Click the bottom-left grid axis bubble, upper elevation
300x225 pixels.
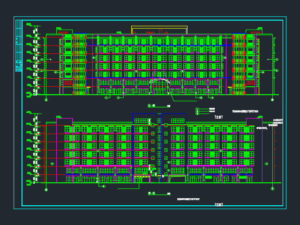click(x=46, y=100)
